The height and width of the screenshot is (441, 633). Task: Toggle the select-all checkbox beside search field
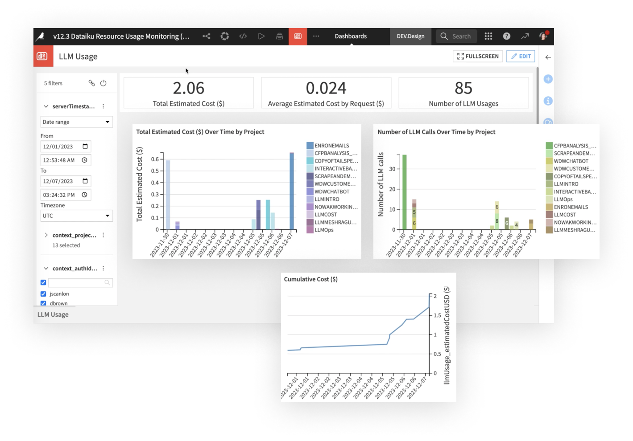pos(43,282)
